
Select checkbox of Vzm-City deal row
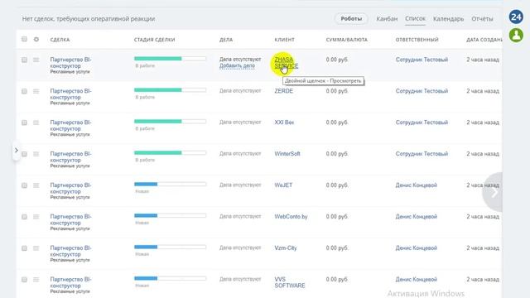(x=24, y=248)
